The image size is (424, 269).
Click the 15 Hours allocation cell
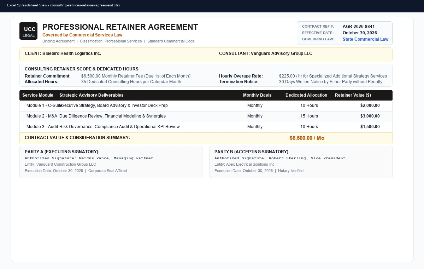point(309,116)
